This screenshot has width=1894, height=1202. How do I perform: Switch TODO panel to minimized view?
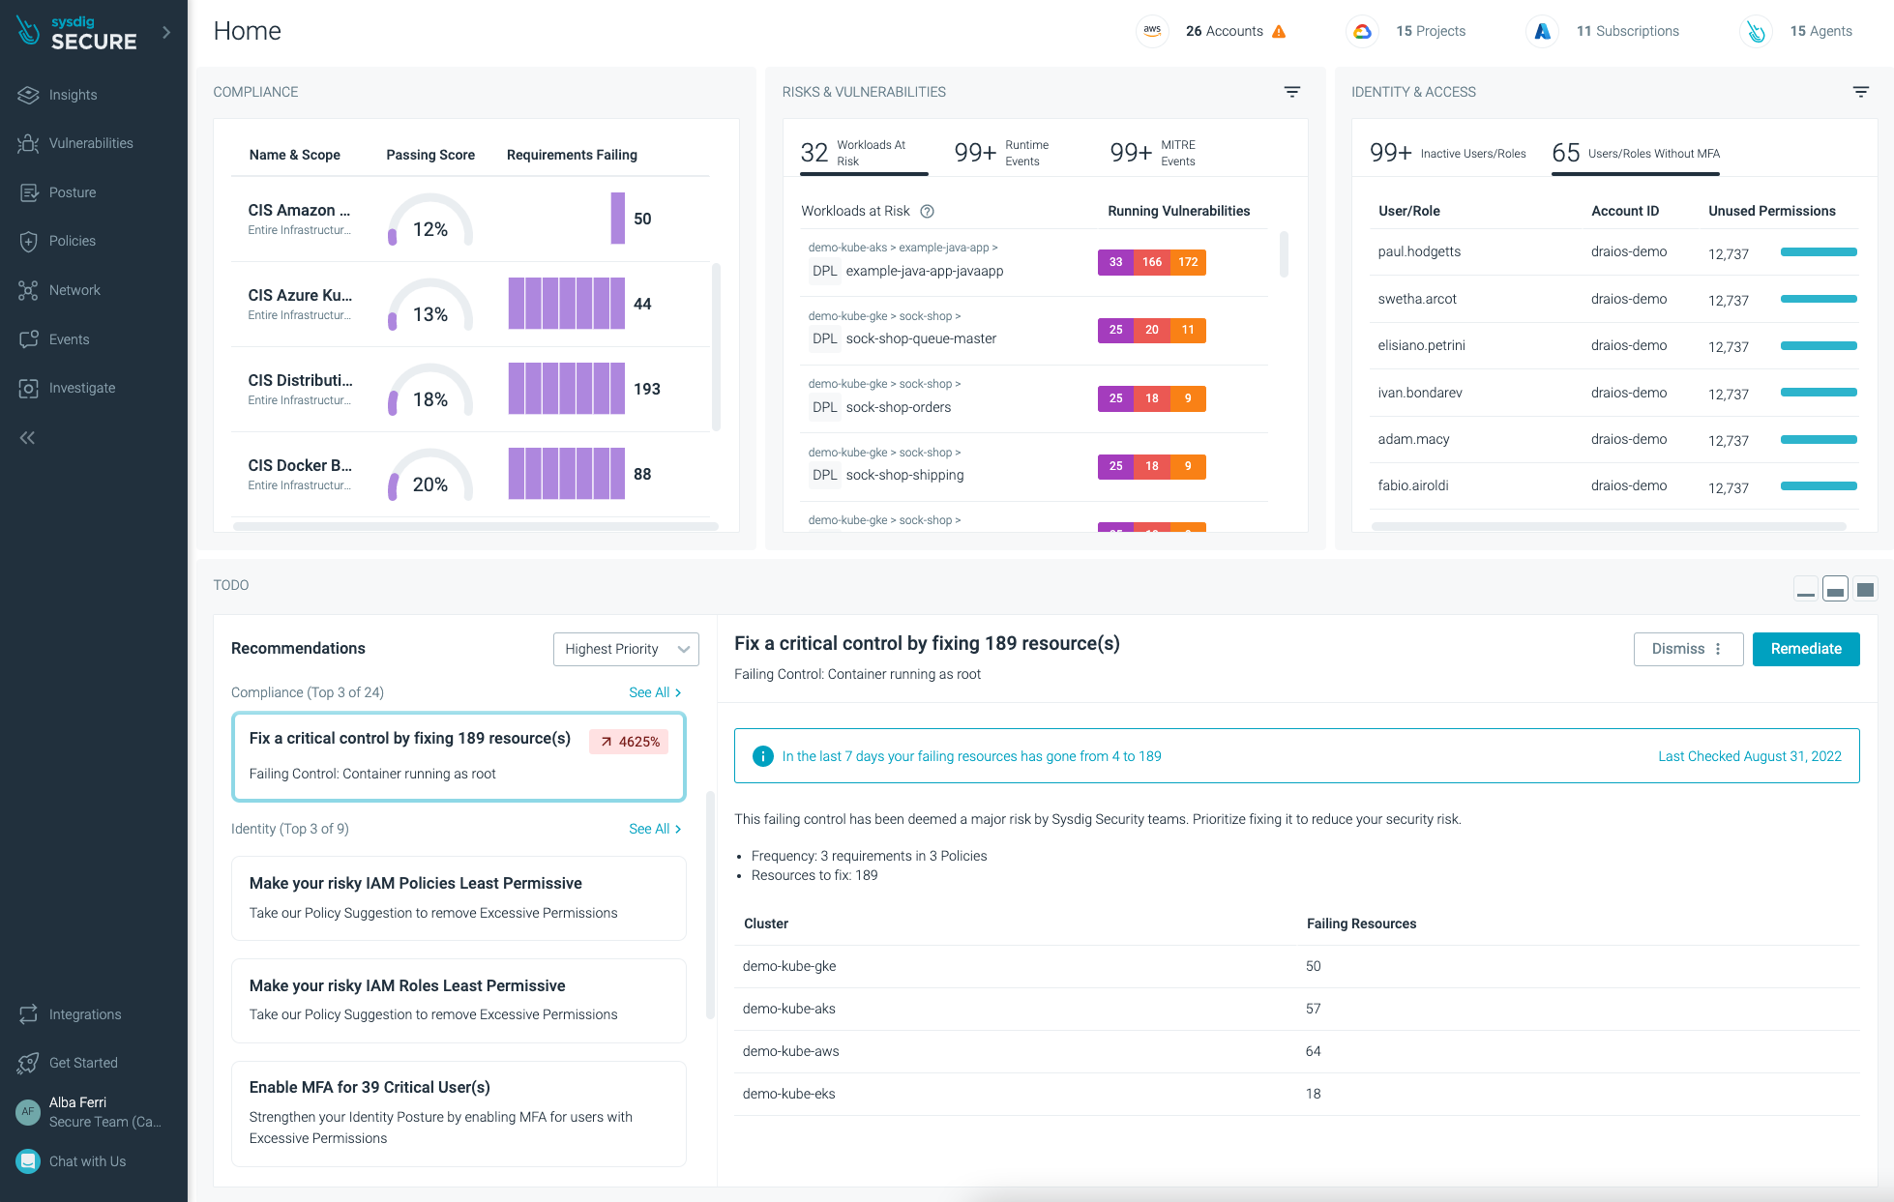pos(1805,590)
